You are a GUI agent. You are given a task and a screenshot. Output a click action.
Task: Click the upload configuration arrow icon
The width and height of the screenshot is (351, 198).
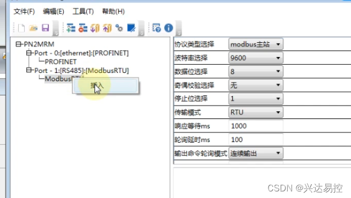pyautogui.click(x=107, y=28)
